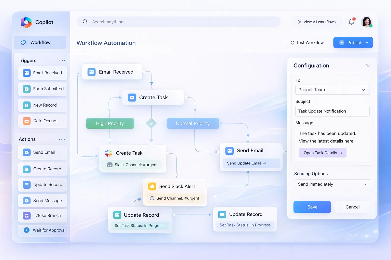Select the New Record trigger item
Screen dimensions: 391x260
coord(43,105)
